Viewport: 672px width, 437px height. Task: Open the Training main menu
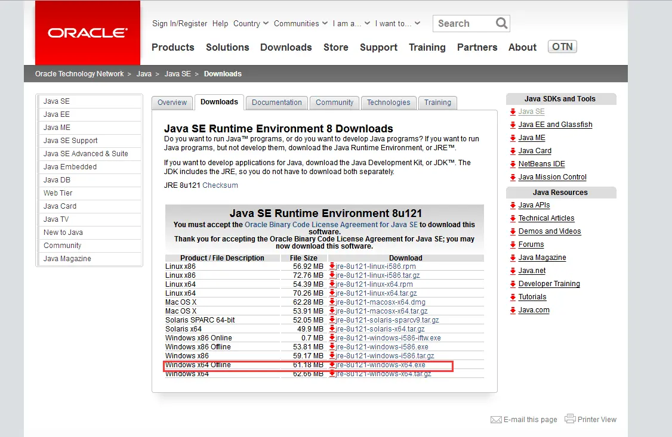[427, 47]
